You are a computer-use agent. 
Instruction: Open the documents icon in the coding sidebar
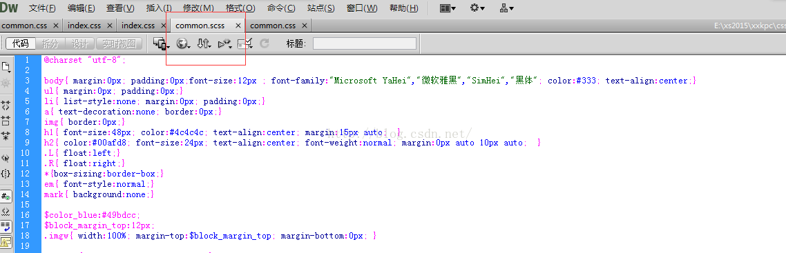coord(6,67)
